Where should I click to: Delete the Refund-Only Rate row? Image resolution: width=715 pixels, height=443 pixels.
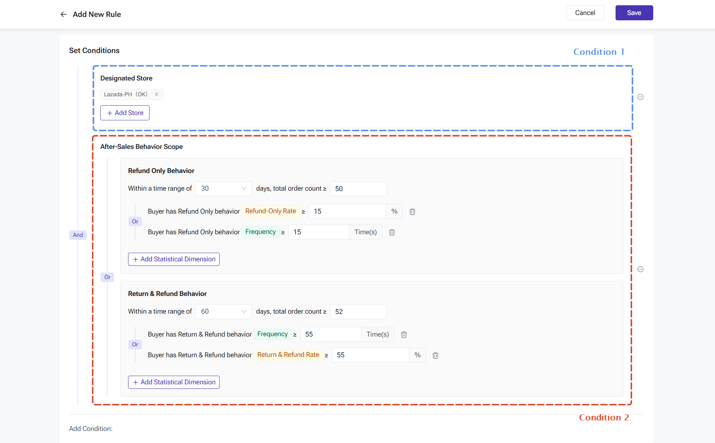pos(412,212)
